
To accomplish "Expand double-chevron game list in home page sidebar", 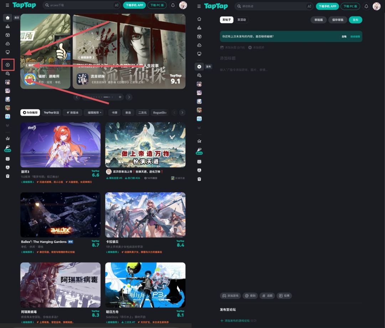I will tap(7, 125).
